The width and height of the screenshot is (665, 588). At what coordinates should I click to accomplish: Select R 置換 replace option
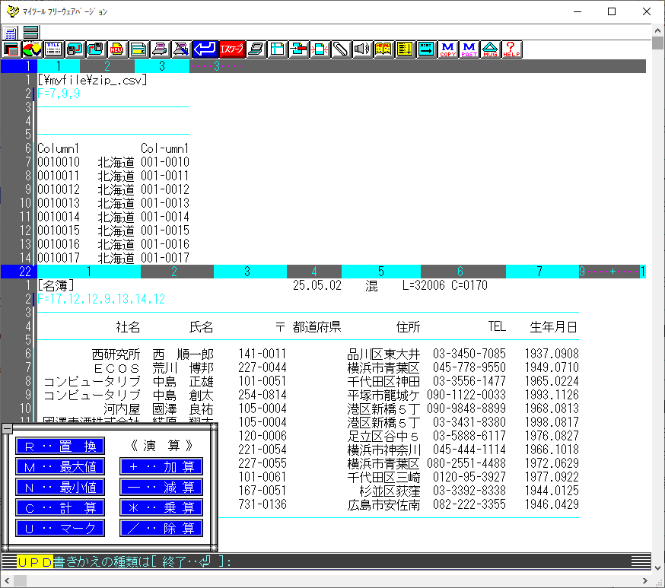pyautogui.click(x=60, y=446)
